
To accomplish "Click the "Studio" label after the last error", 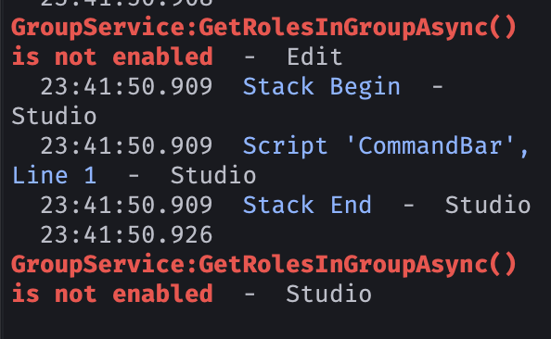I will pos(329,295).
